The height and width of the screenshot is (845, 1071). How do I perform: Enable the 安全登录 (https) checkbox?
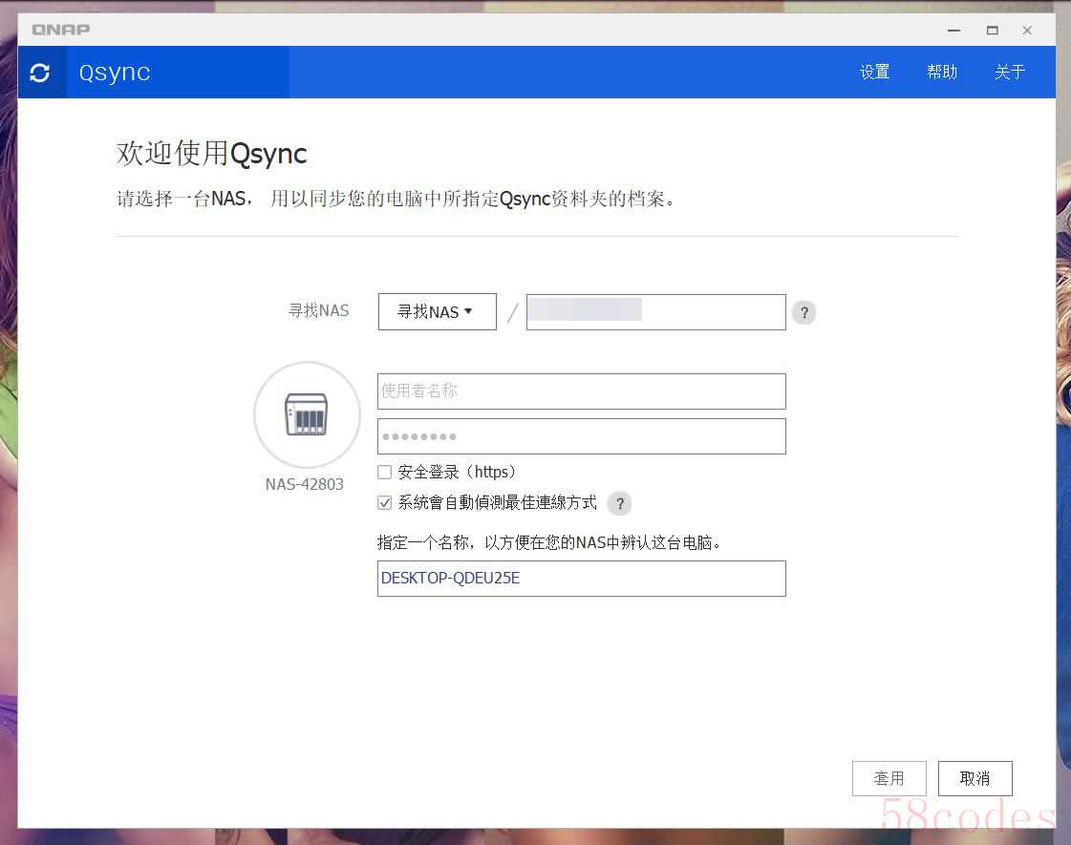coord(384,472)
